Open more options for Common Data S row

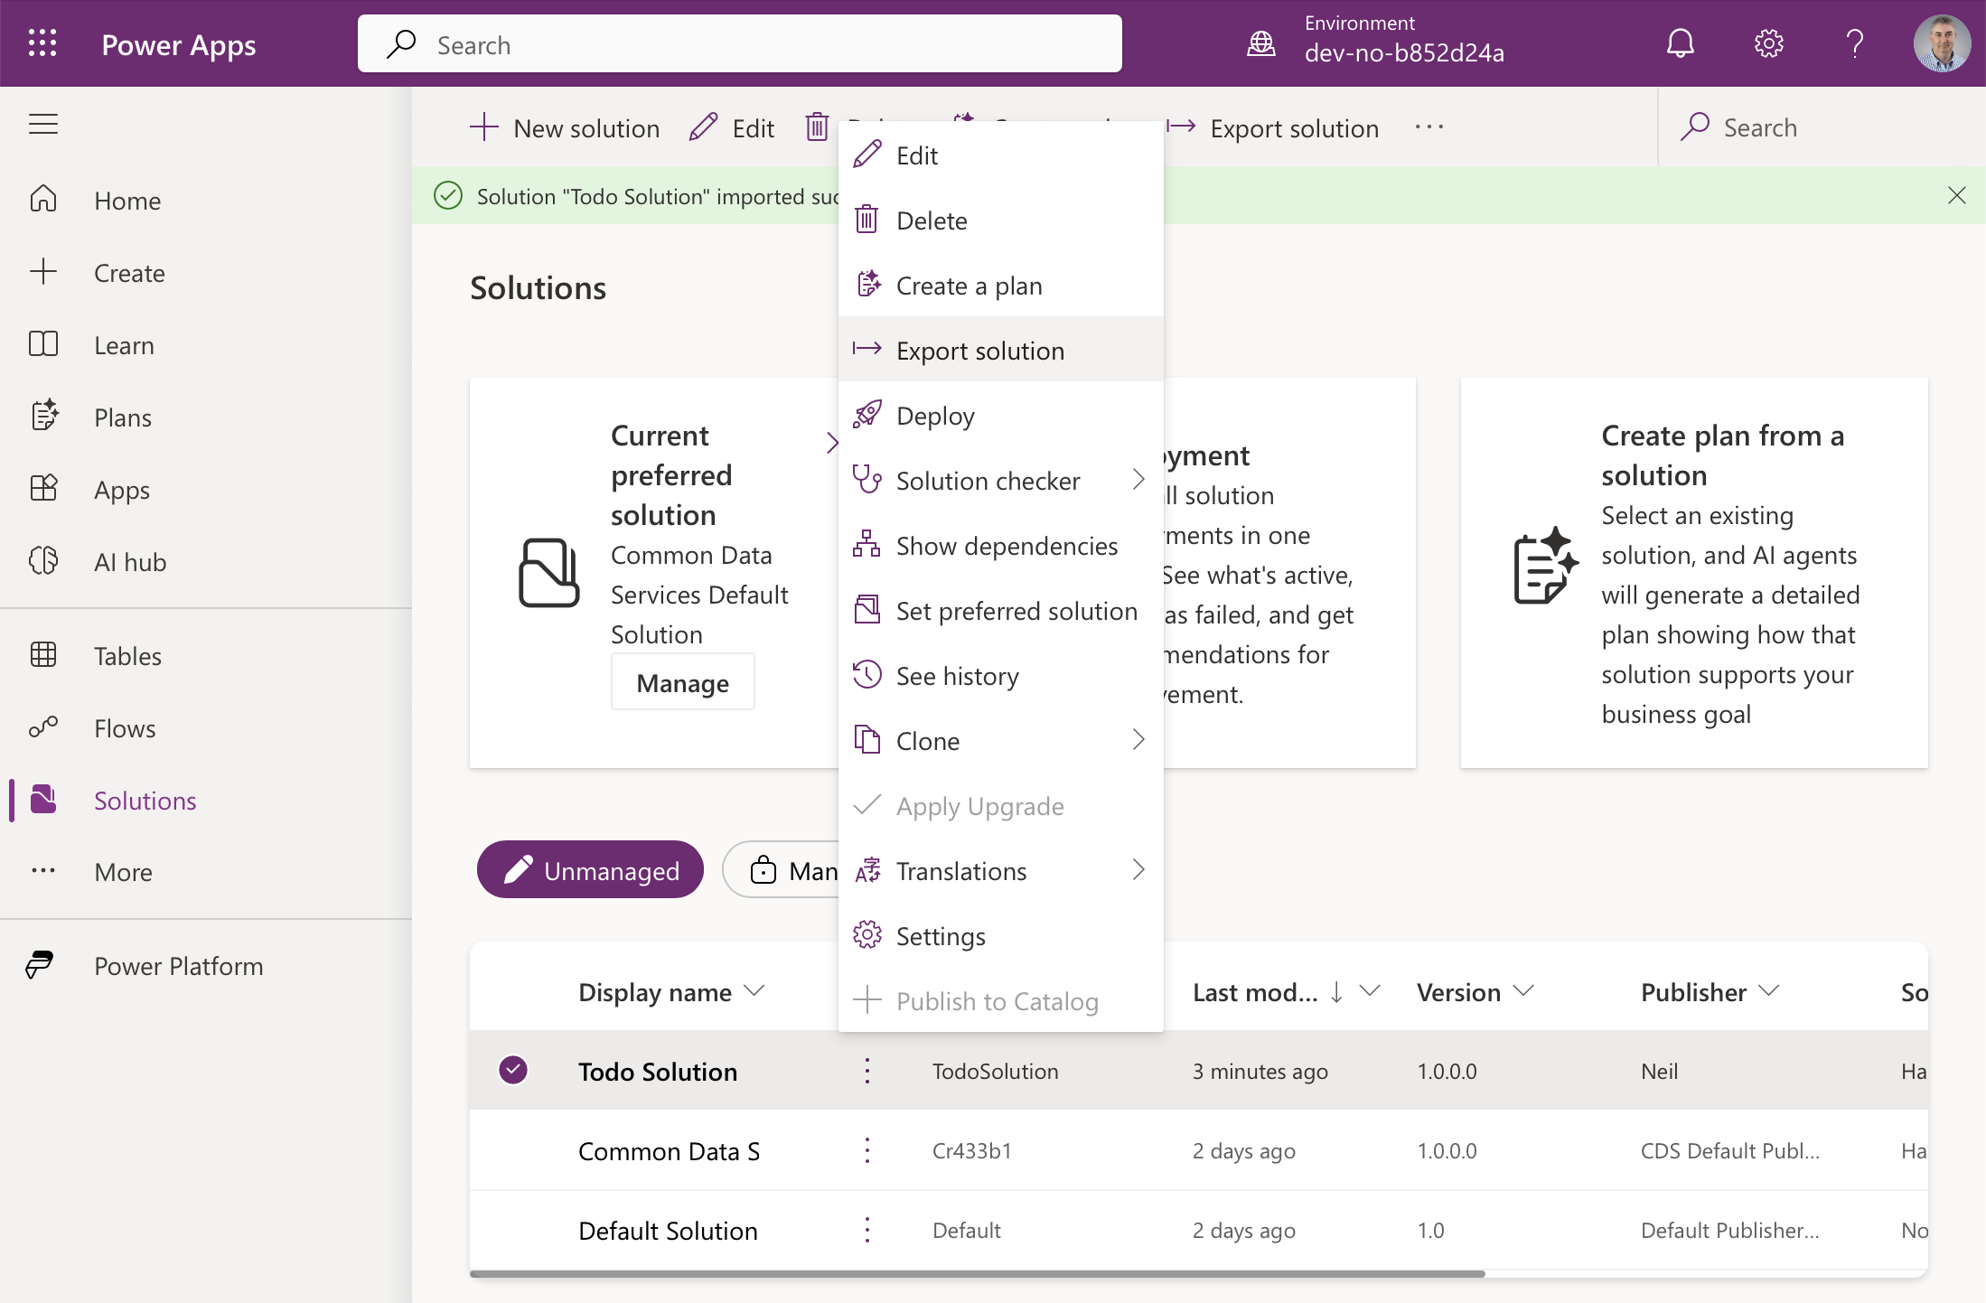[867, 1150]
